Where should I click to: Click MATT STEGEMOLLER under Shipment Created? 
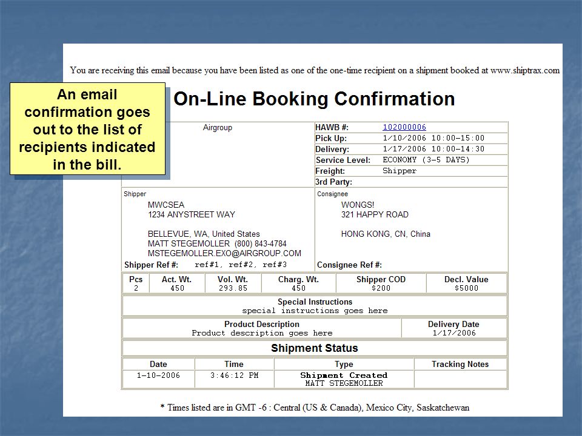point(344,383)
